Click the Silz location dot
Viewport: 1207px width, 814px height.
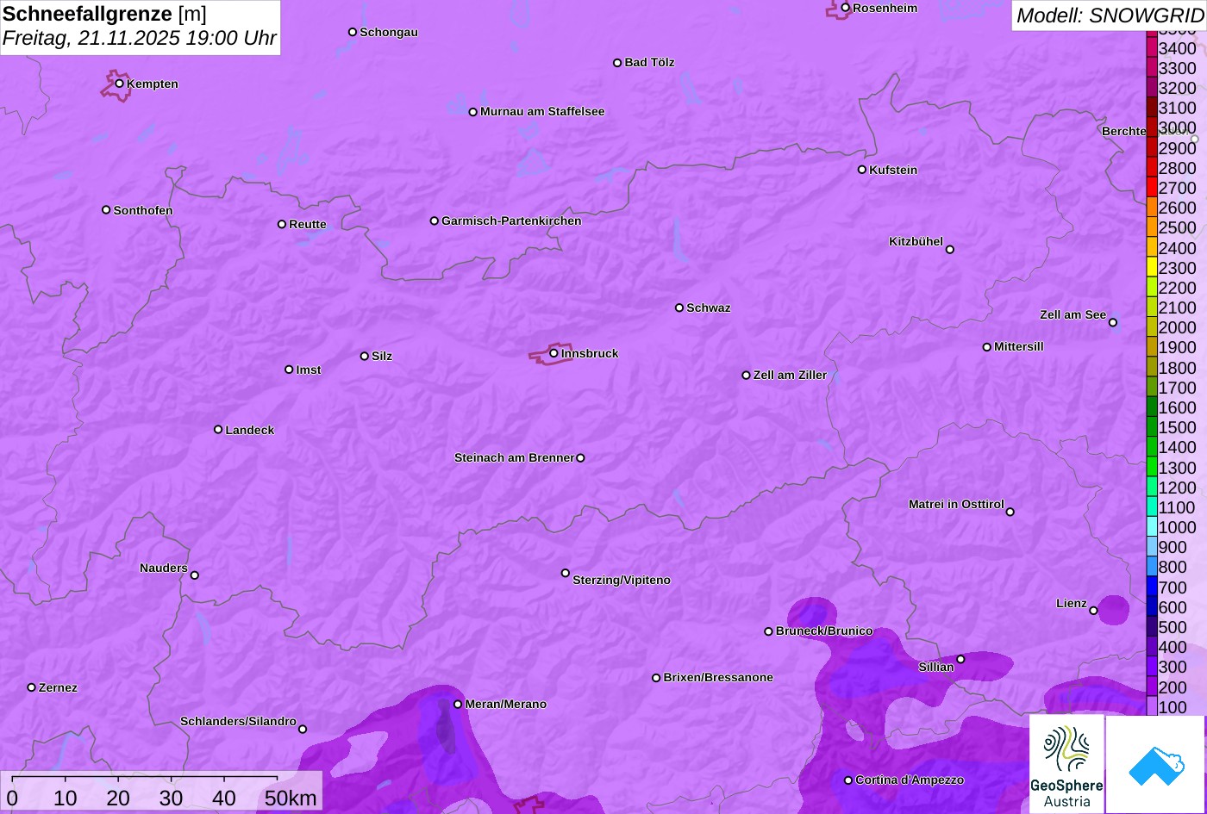pos(365,356)
